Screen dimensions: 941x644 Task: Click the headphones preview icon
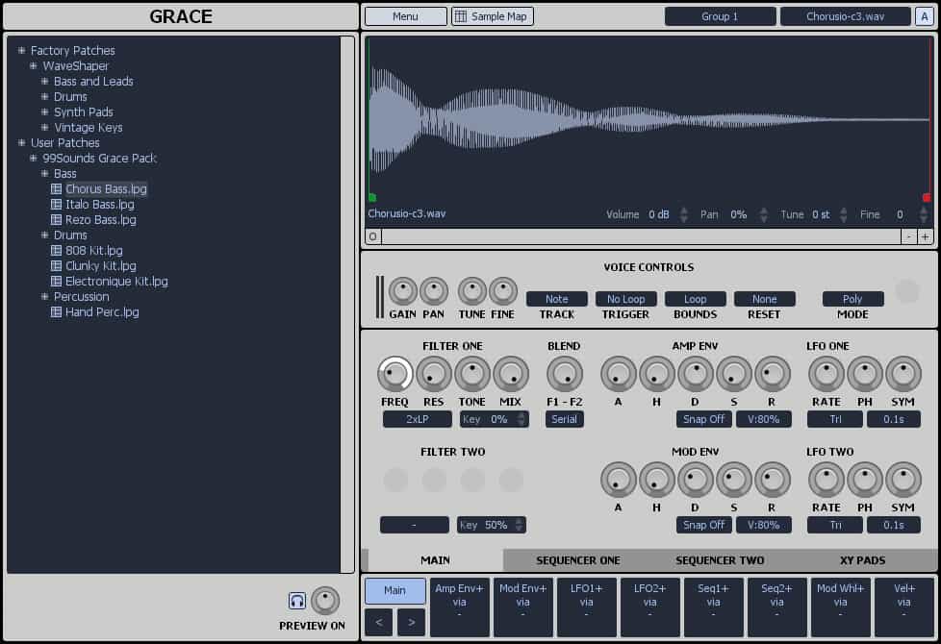point(297,601)
